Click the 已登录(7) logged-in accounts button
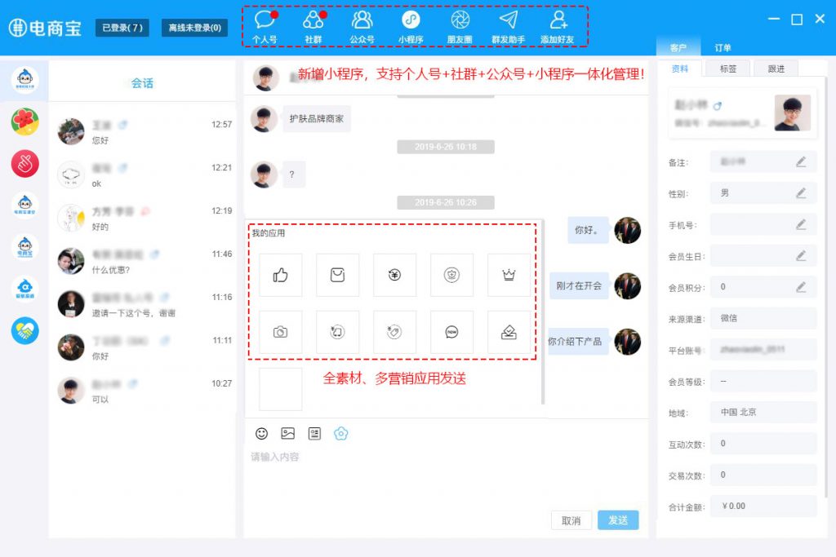The width and height of the screenshot is (836, 557). click(x=122, y=28)
